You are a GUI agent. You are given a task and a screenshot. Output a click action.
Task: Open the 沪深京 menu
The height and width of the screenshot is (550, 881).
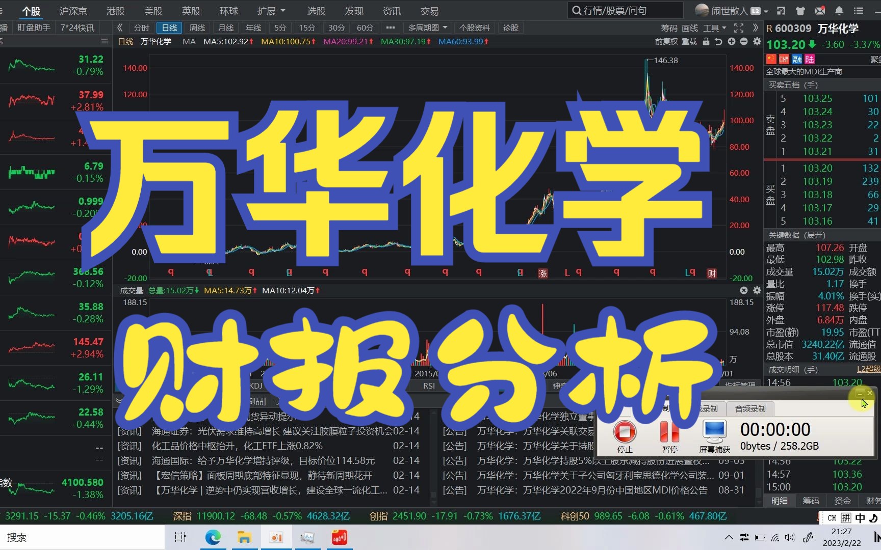[x=73, y=11]
